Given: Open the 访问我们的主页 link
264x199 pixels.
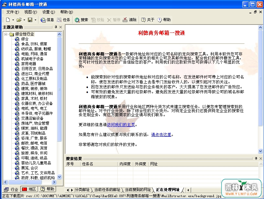Looking at the screenshot, I should coord(121,125).
